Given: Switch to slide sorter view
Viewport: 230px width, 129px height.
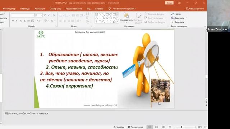Looking at the screenshot, I should coord(157,127).
